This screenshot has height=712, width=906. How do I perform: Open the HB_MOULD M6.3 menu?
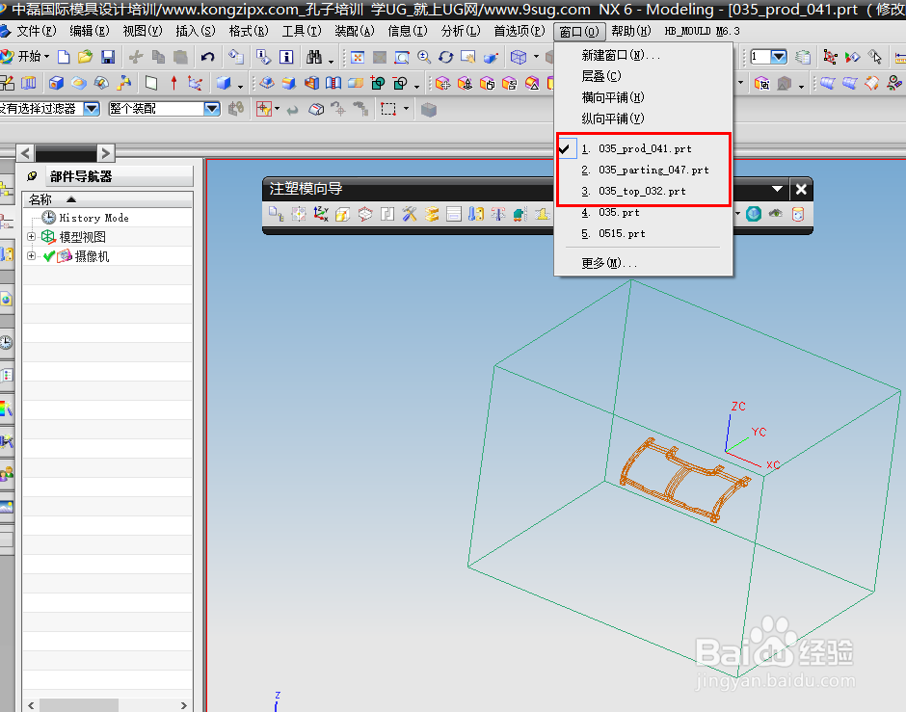(702, 31)
